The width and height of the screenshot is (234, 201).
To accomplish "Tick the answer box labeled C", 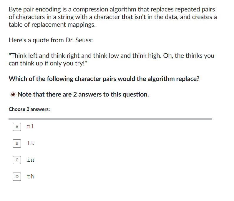I will click(x=17, y=160).
